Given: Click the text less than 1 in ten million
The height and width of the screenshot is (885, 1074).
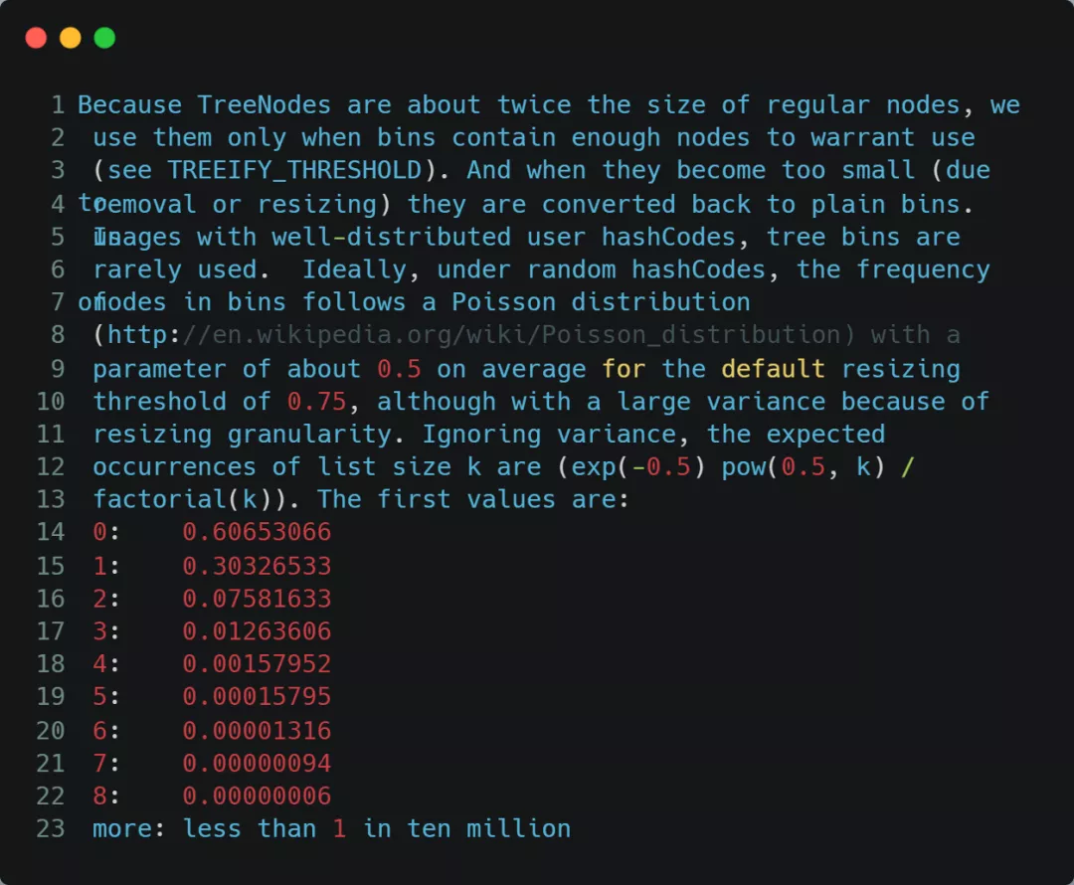Looking at the screenshot, I should (x=377, y=829).
